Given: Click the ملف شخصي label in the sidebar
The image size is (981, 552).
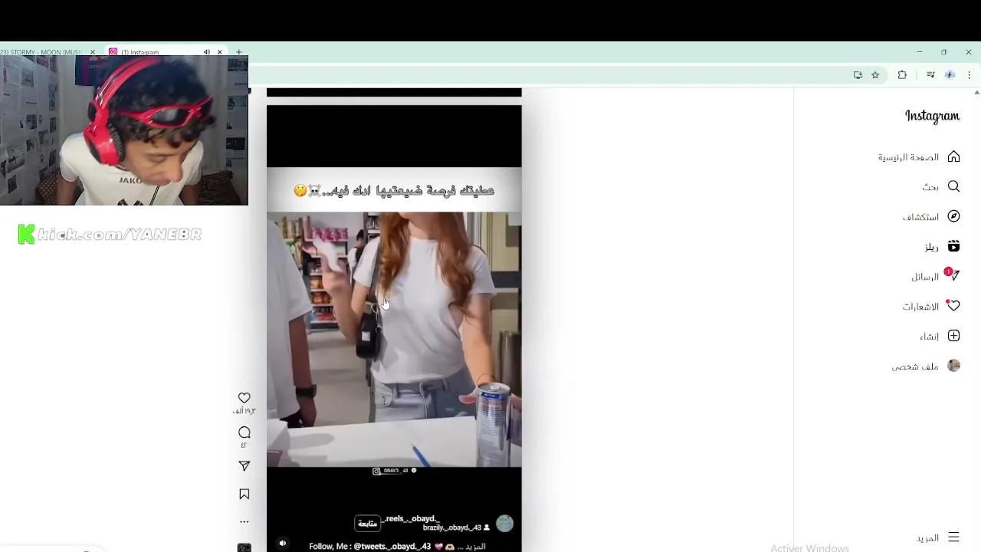Looking at the screenshot, I should (915, 366).
